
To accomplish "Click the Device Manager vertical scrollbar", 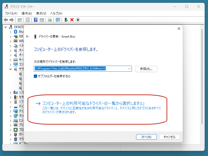I will coord(202,77).
